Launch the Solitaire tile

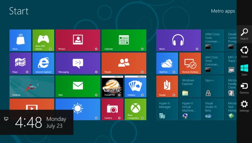[135, 86]
